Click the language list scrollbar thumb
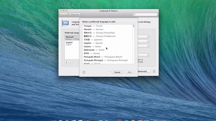216x121 pixels. (x=134, y=26)
